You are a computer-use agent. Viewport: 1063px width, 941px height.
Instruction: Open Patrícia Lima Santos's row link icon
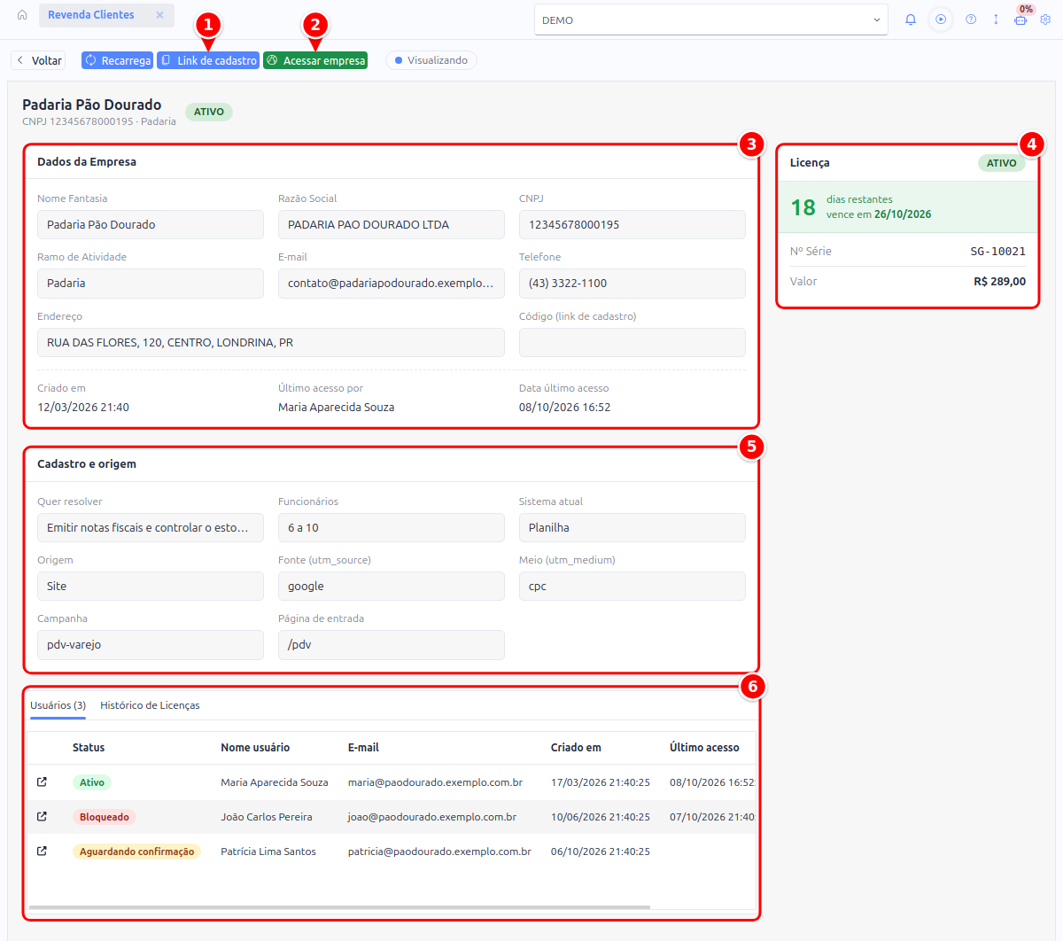point(42,852)
